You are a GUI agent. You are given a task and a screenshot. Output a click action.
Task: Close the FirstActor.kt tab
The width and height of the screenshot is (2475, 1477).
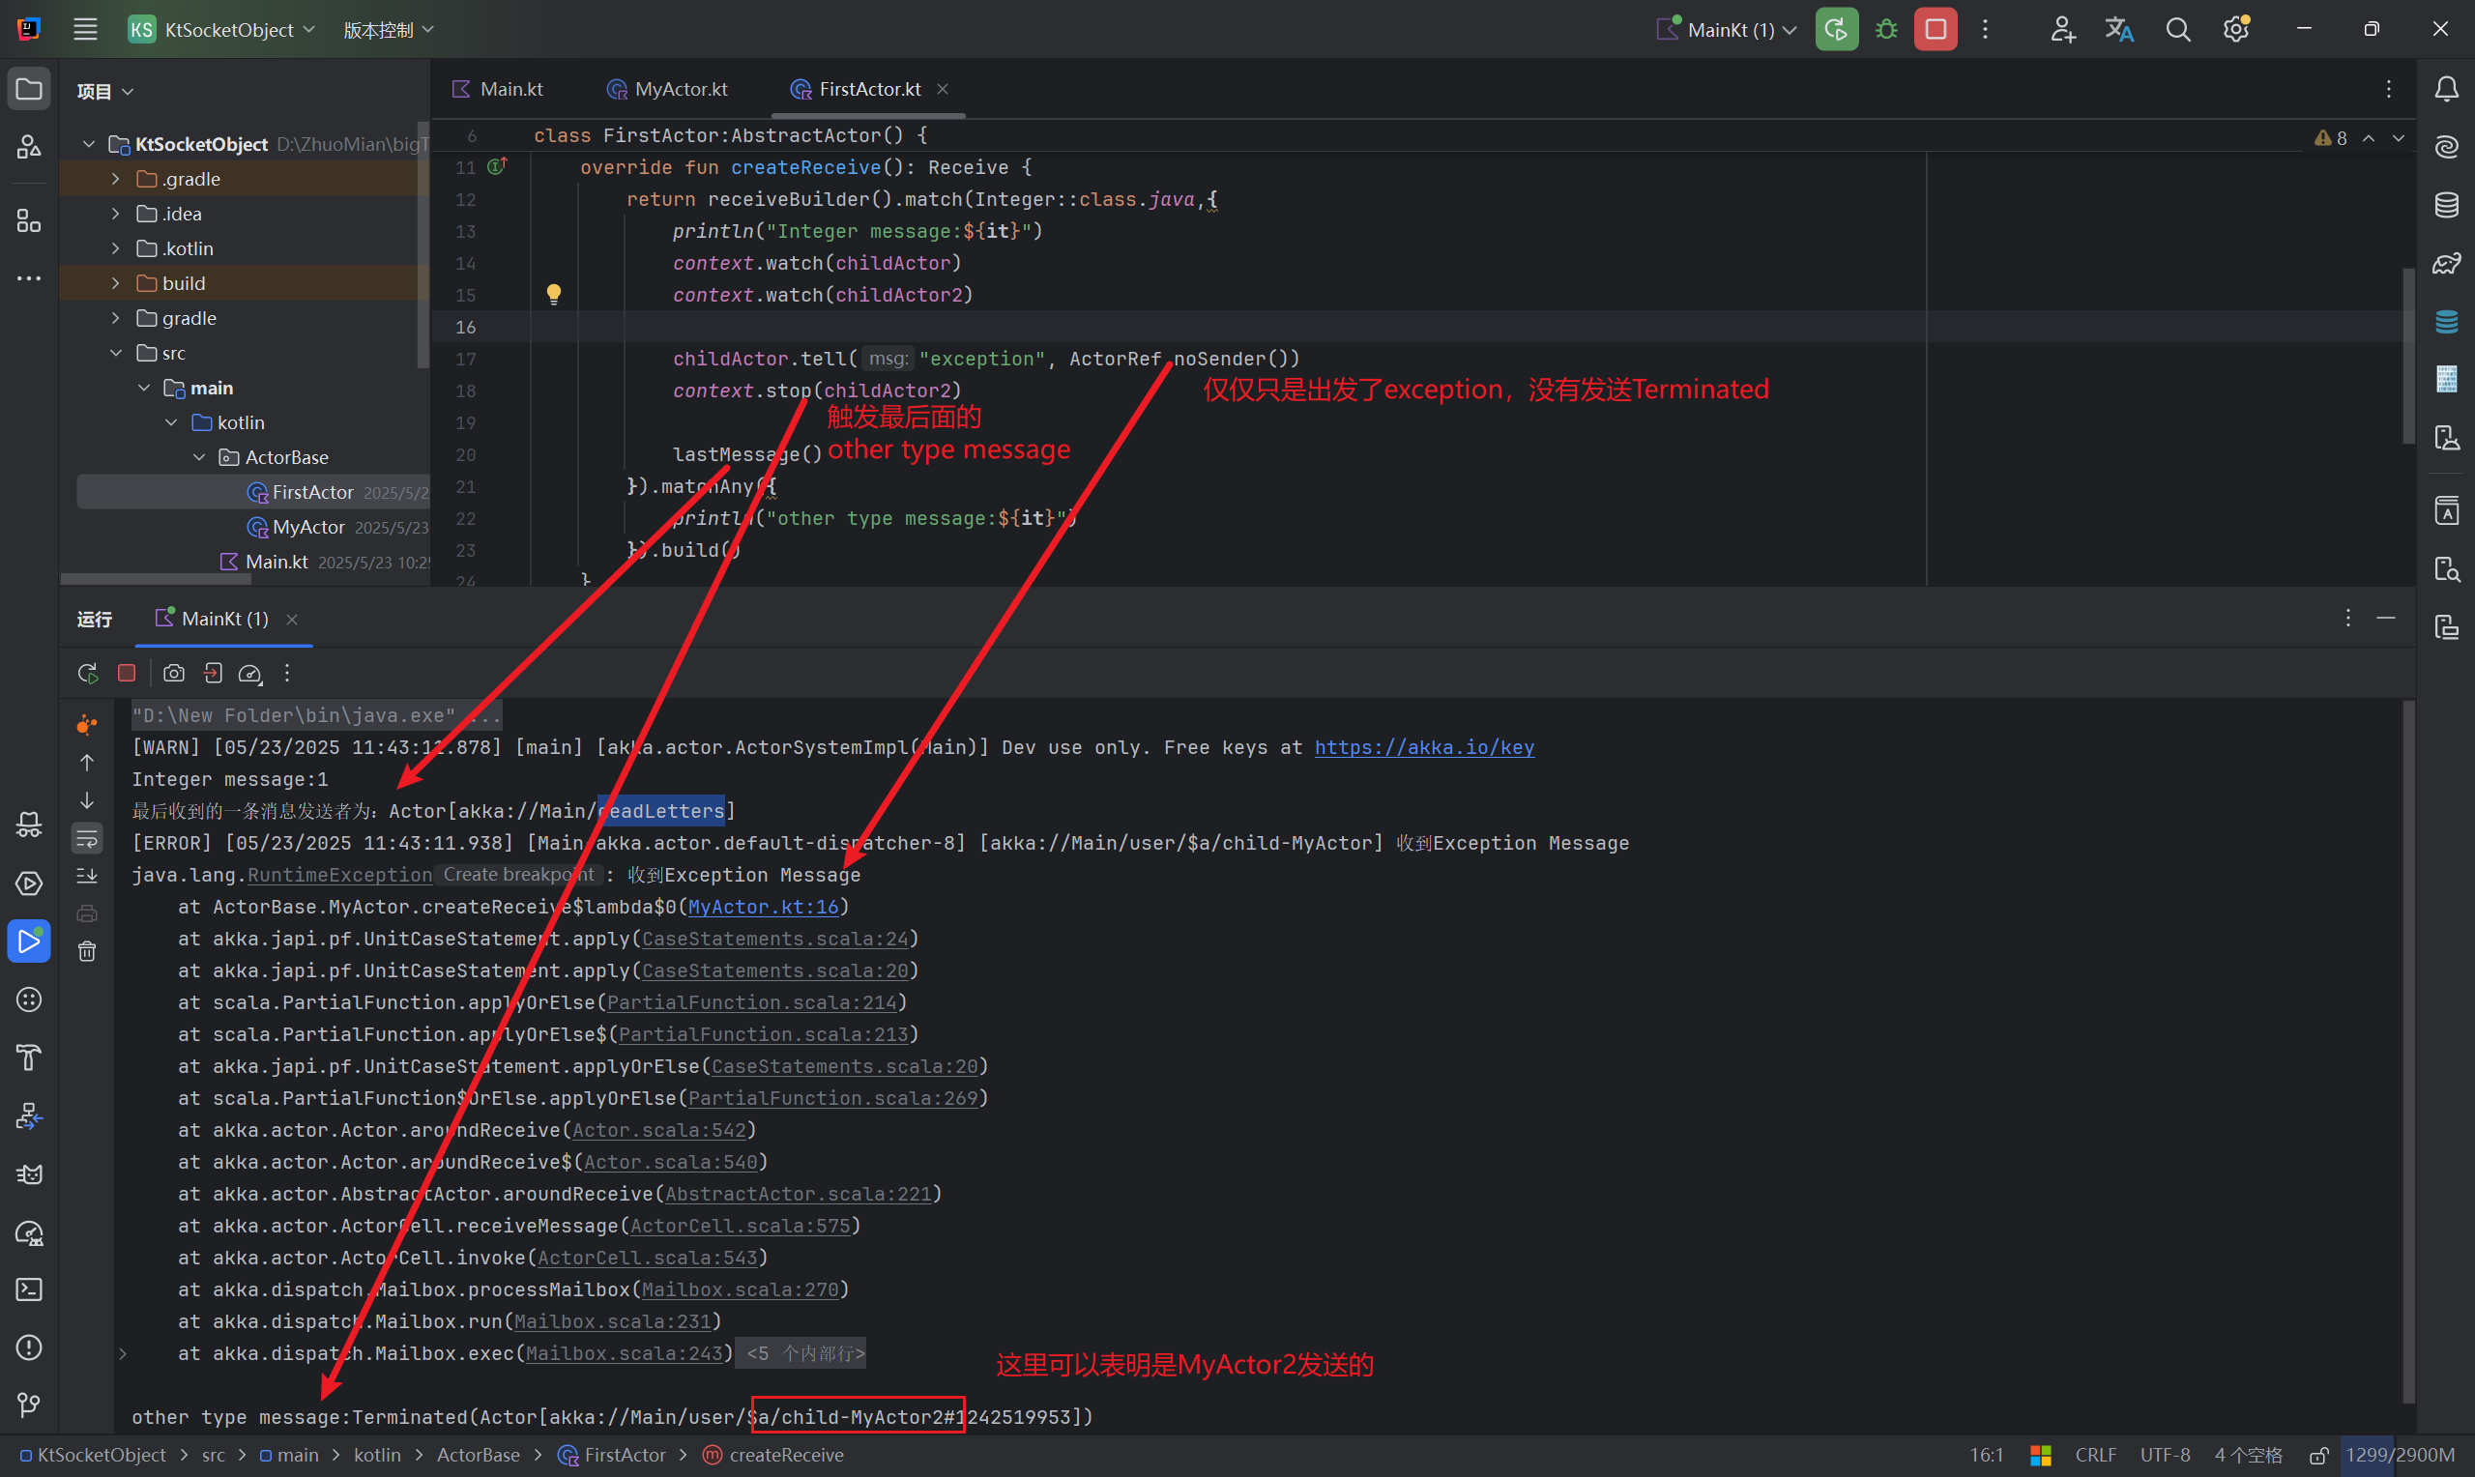[x=943, y=90]
